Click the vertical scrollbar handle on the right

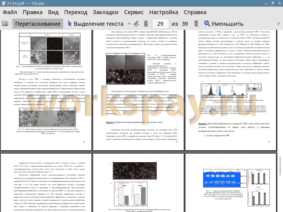coord(280,166)
